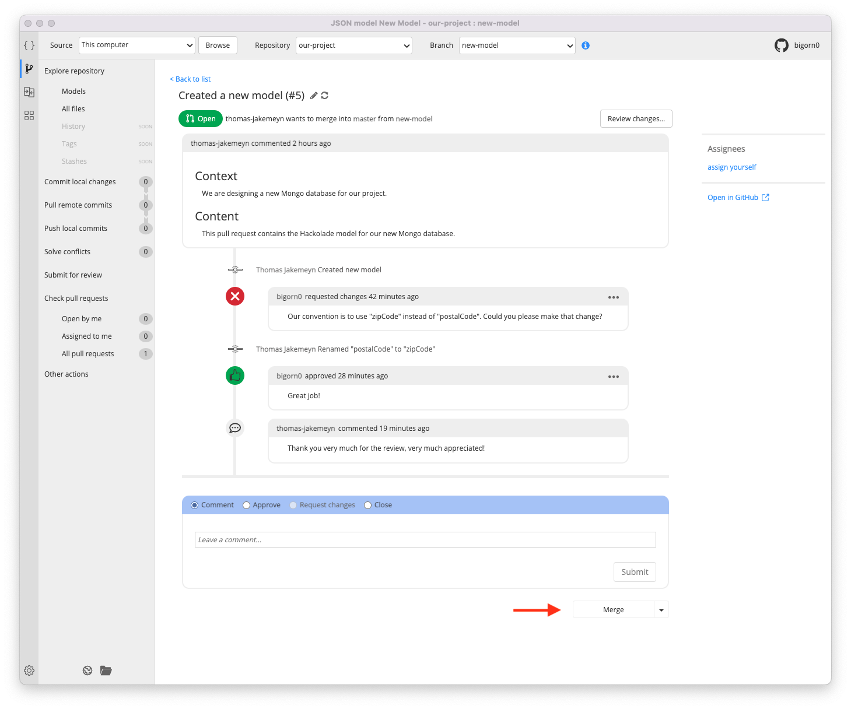851x709 pixels.
Task: Open All pull requests in the sidebar
Action: point(87,353)
